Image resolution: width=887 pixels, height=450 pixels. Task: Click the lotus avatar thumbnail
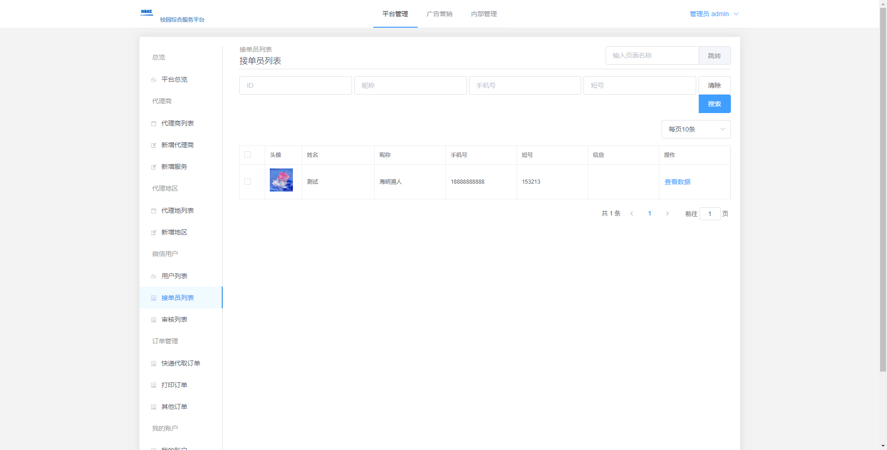coord(281,180)
